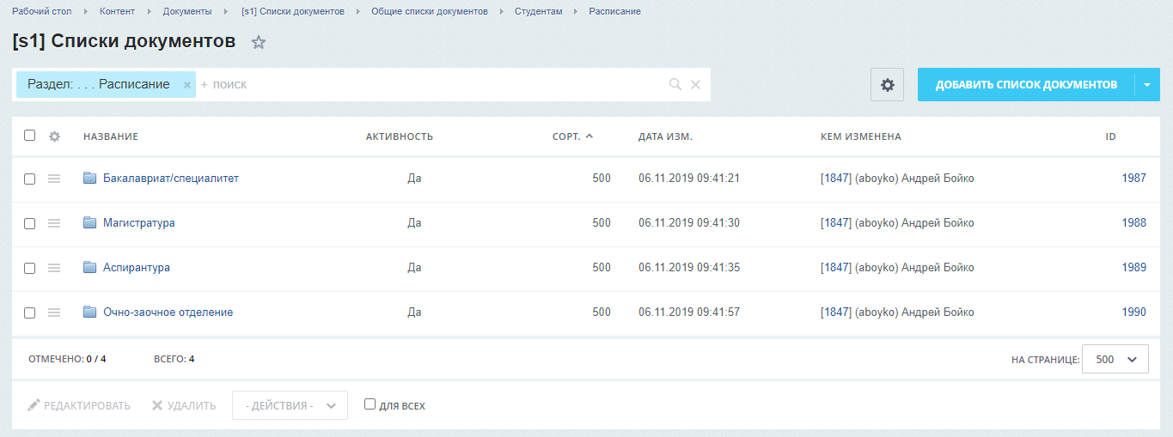
Task: Open list settings gear button
Action: click(x=887, y=85)
